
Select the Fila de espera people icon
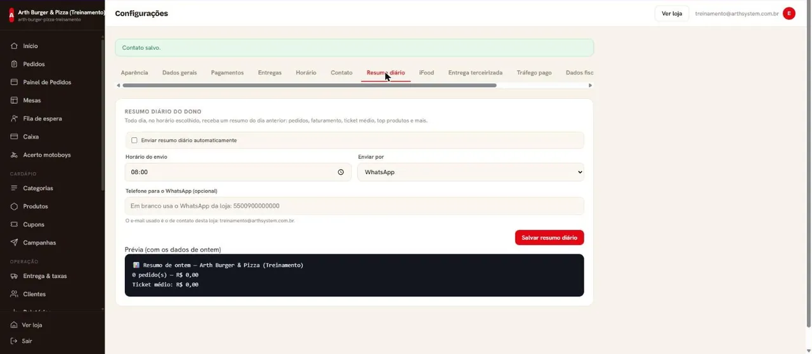click(x=14, y=118)
